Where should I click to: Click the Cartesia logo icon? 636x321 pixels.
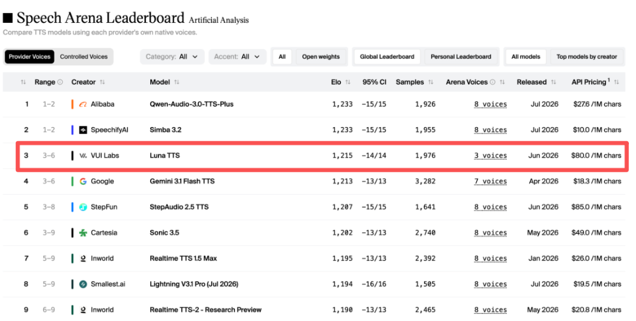click(x=83, y=233)
